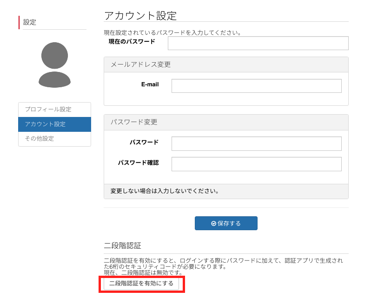Click the 二段階認証 section heading
Image resolution: width=391 pixels, height=304 pixels.
point(122,246)
